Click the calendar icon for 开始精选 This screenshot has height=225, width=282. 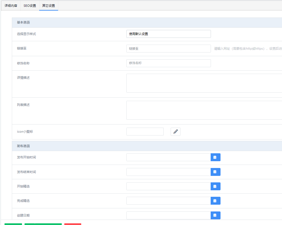coord(215,186)
